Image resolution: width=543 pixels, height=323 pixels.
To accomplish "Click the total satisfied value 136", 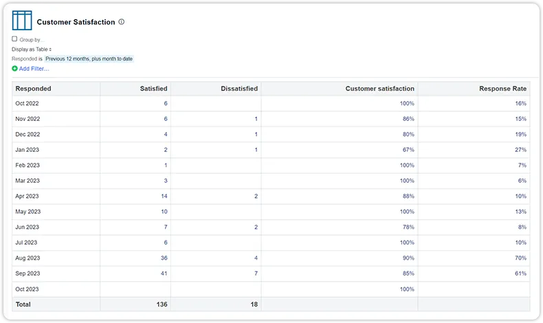I will (162, 304).
